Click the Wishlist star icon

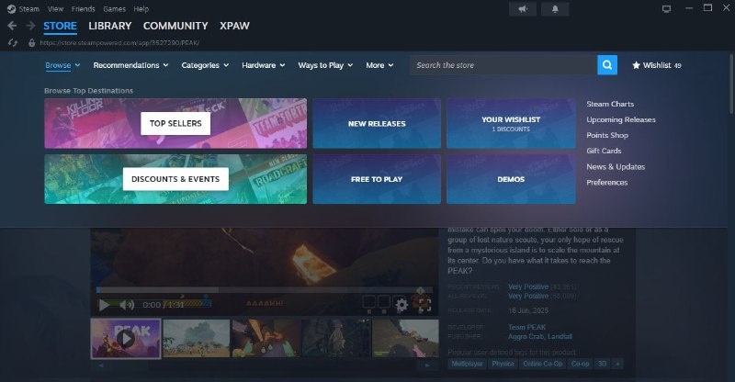pos(636,65)
